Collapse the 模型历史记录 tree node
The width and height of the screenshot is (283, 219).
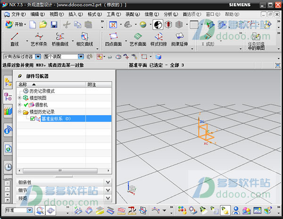click(19, 111)
